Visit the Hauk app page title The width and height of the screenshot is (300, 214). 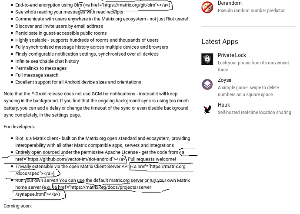click(x=224, y=105)
